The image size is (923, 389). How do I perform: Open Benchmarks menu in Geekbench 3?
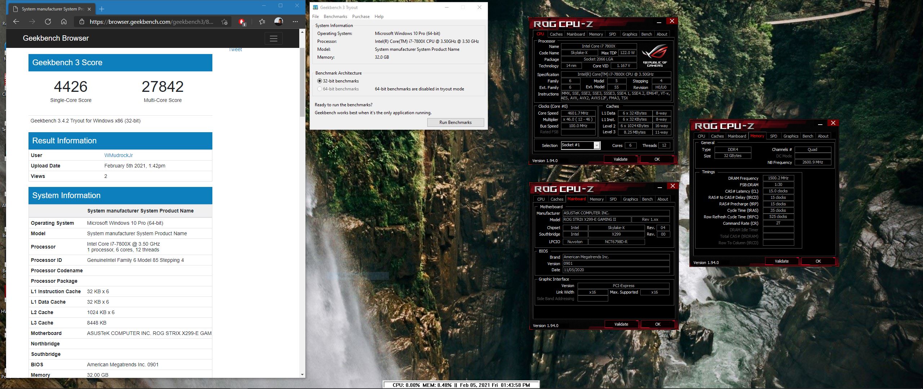[x=335, y=17]
